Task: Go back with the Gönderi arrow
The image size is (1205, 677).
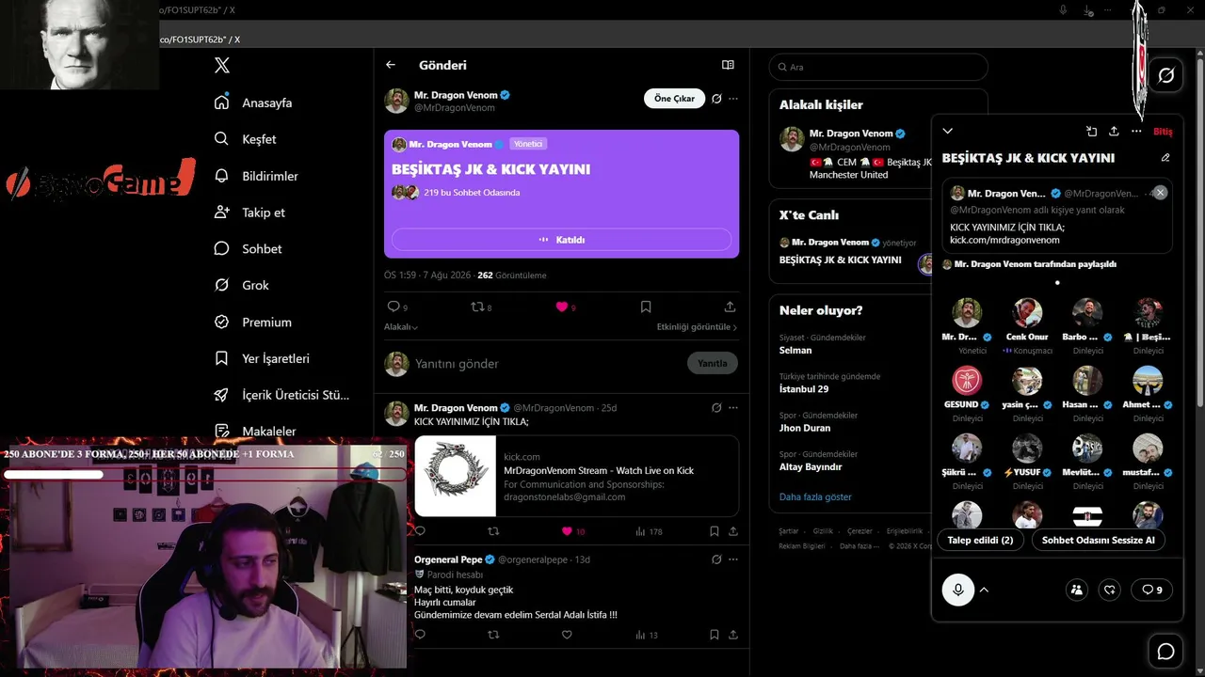Action: pyautogui.click(x=391, y=65)
